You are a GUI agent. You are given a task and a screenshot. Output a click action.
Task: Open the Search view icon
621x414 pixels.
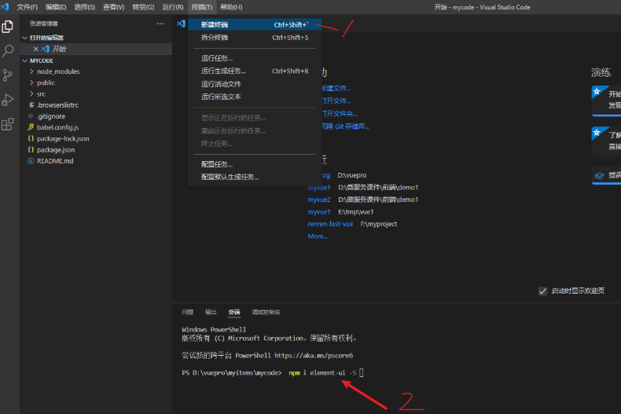click(8, 50)
